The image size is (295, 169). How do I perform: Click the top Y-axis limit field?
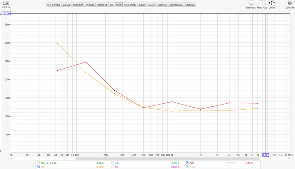6,14
